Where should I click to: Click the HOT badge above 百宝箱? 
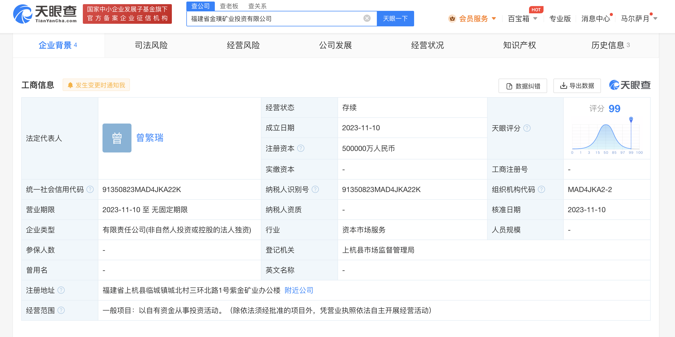point(536,10)
